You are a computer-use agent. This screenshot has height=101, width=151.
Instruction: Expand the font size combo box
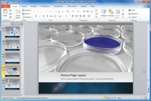56,11
